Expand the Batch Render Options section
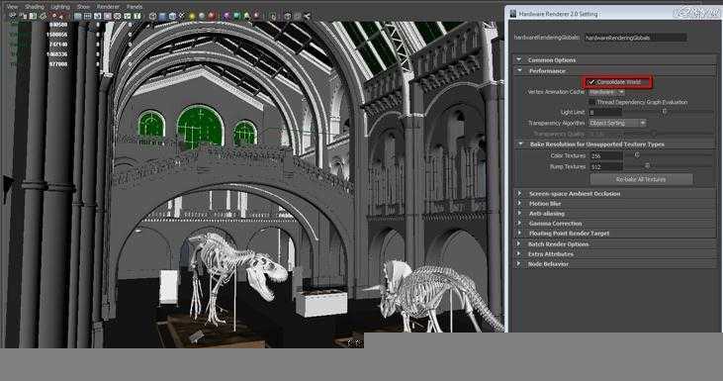The width and height of the screenshot is (723, 381). pos(519,244)
